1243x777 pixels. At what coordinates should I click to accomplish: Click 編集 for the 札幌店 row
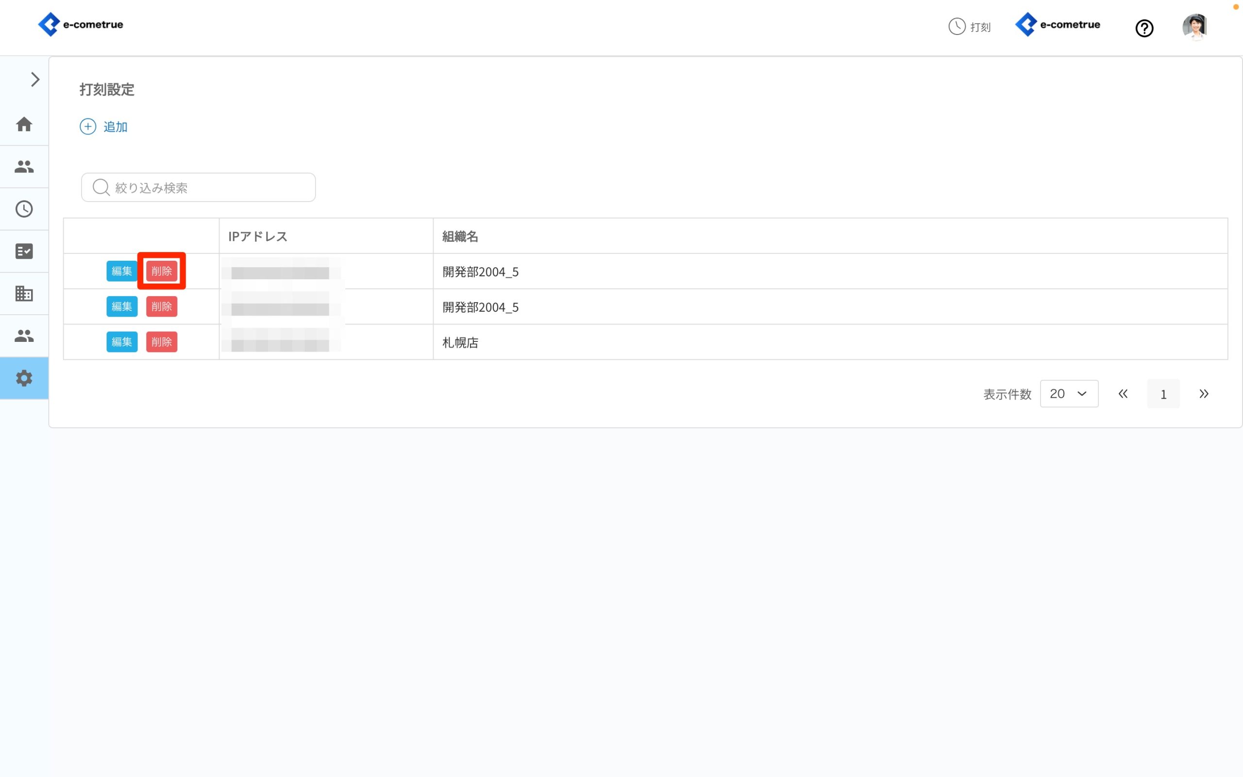click(x=122, y=342)
